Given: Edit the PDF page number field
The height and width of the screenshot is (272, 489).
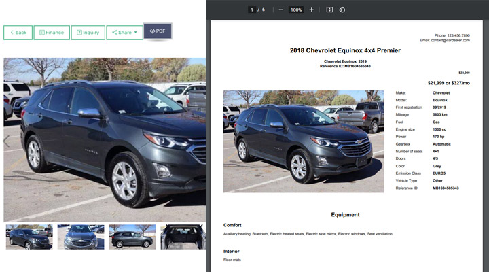Looking at the screenshot, I should pos(252,10).
